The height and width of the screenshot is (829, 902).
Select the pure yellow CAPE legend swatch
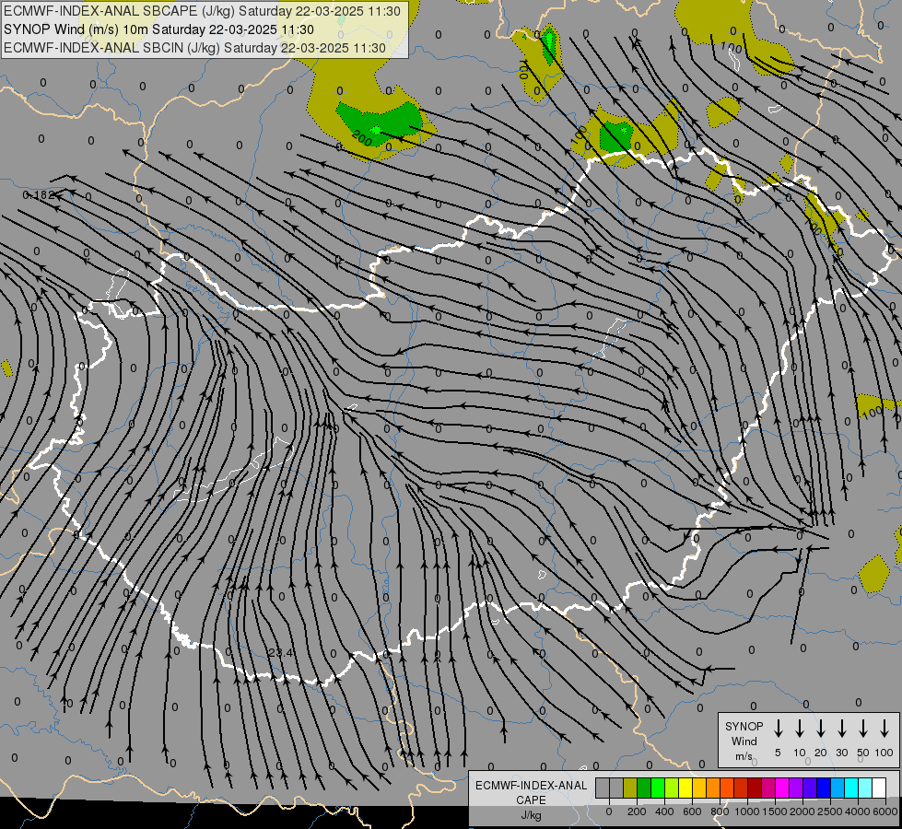click(685, 788)
